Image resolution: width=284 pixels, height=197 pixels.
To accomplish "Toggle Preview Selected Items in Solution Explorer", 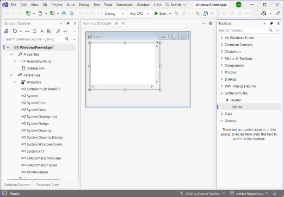I will [x=65, y=31].
